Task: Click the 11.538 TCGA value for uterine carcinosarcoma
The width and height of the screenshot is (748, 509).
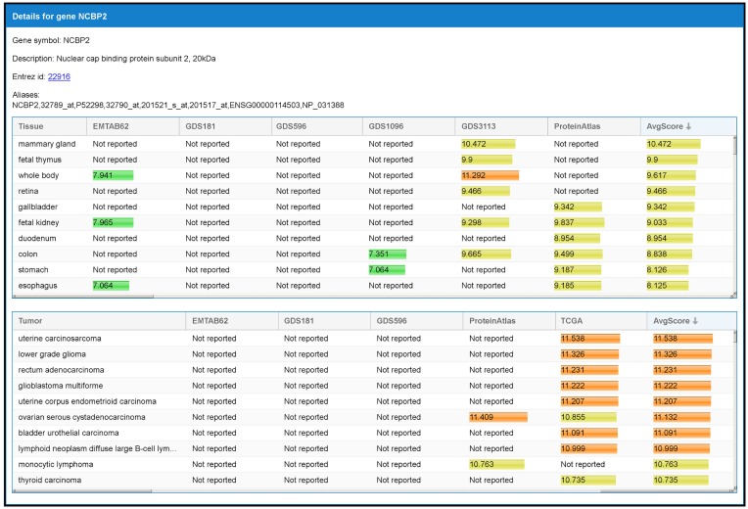Action: [590, 339]
